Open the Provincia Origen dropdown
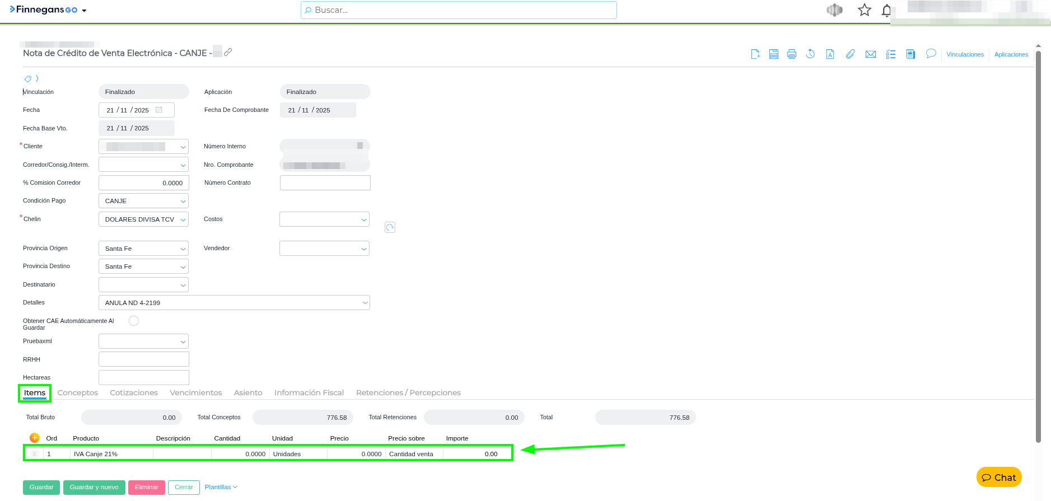The height and width of the screenshot is (501, 1051). coord(143,249)
